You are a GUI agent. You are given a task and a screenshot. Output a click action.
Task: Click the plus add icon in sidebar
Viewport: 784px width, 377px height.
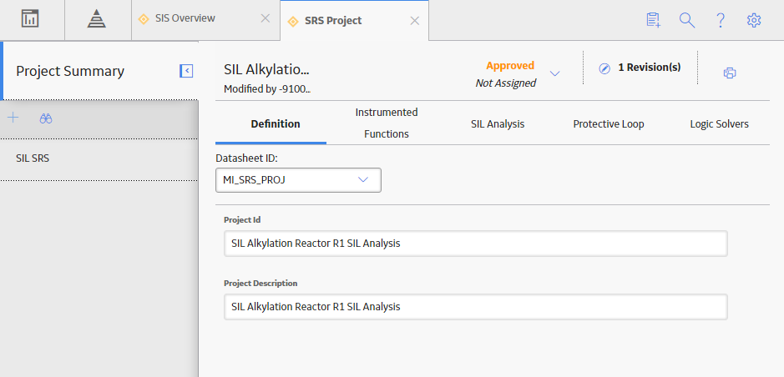pos(13,118)
